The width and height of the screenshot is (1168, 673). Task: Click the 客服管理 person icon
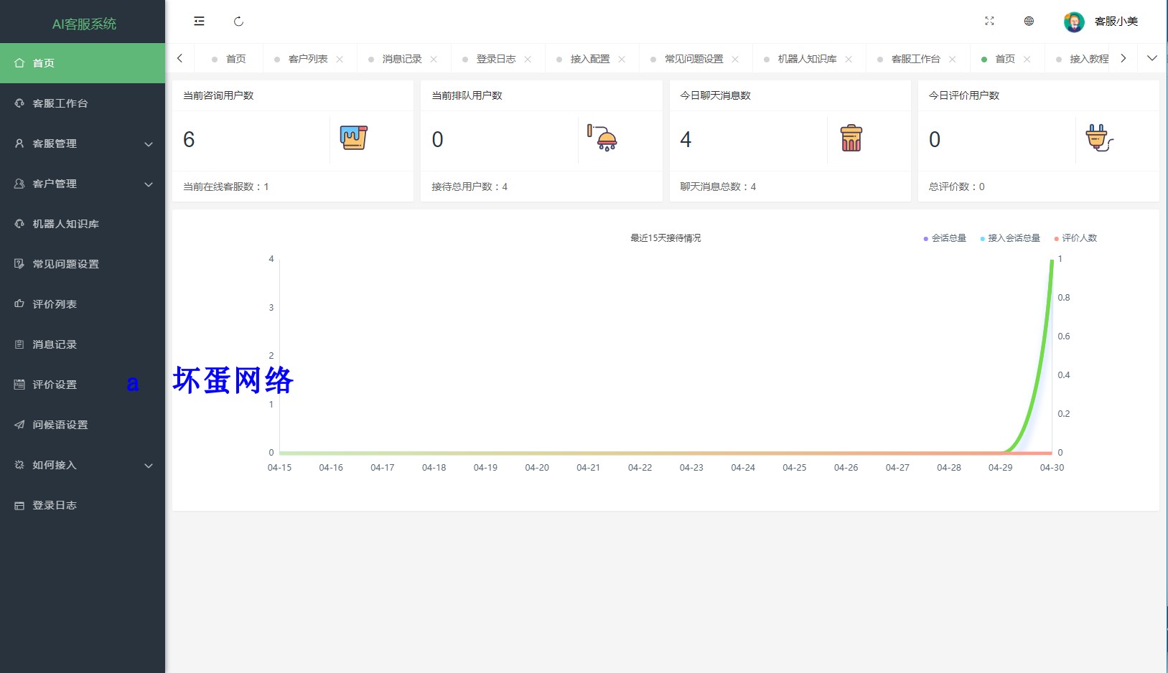click(x=19, y=143)
